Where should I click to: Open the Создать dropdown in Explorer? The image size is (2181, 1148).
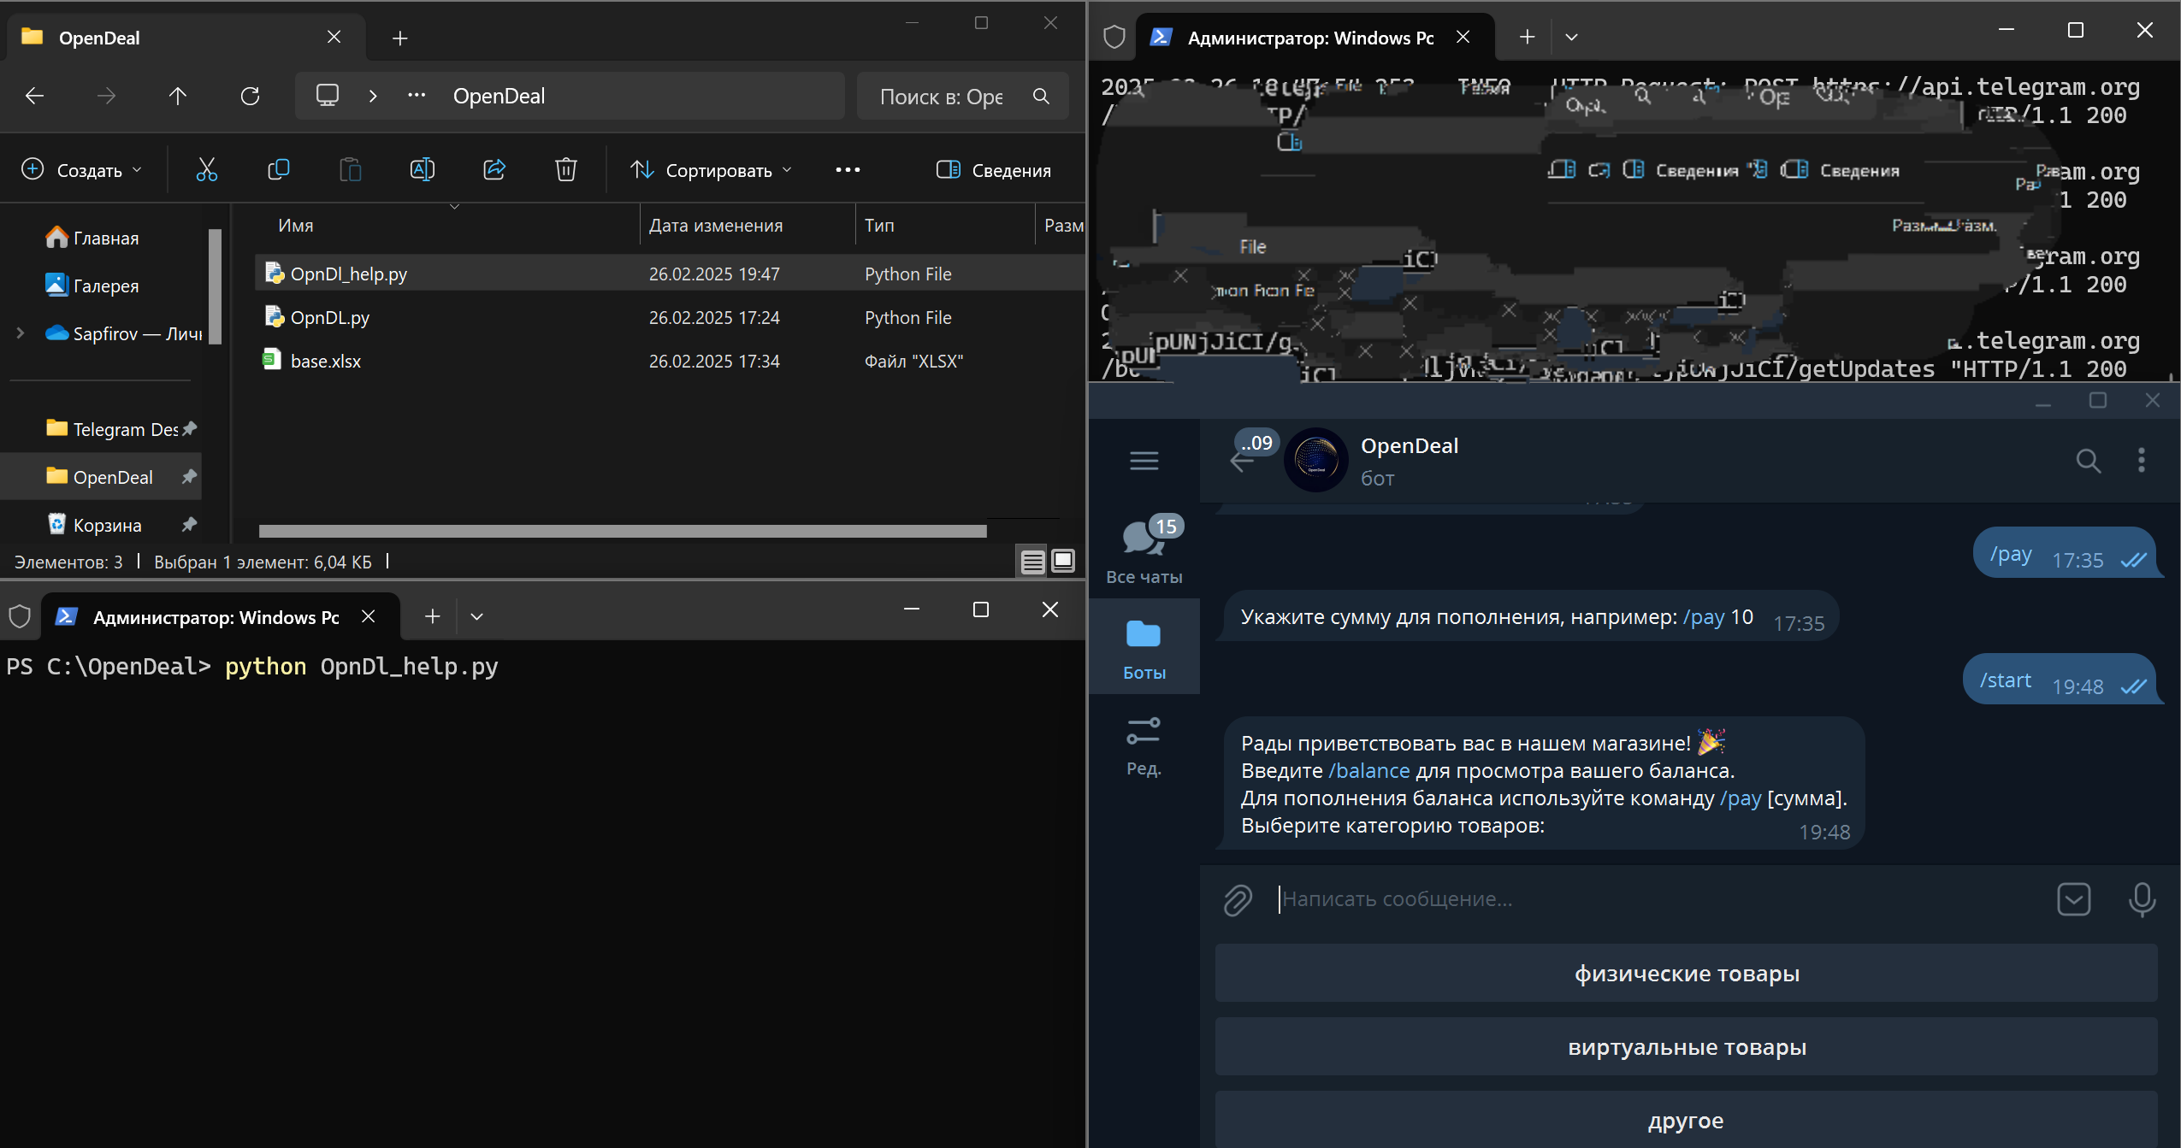[x=81, y=169]
